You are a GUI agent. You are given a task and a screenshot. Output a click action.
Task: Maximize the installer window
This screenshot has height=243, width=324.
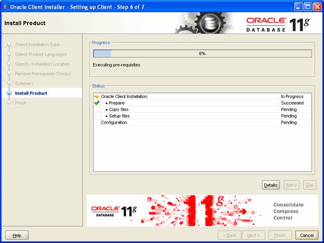point(308,7)
